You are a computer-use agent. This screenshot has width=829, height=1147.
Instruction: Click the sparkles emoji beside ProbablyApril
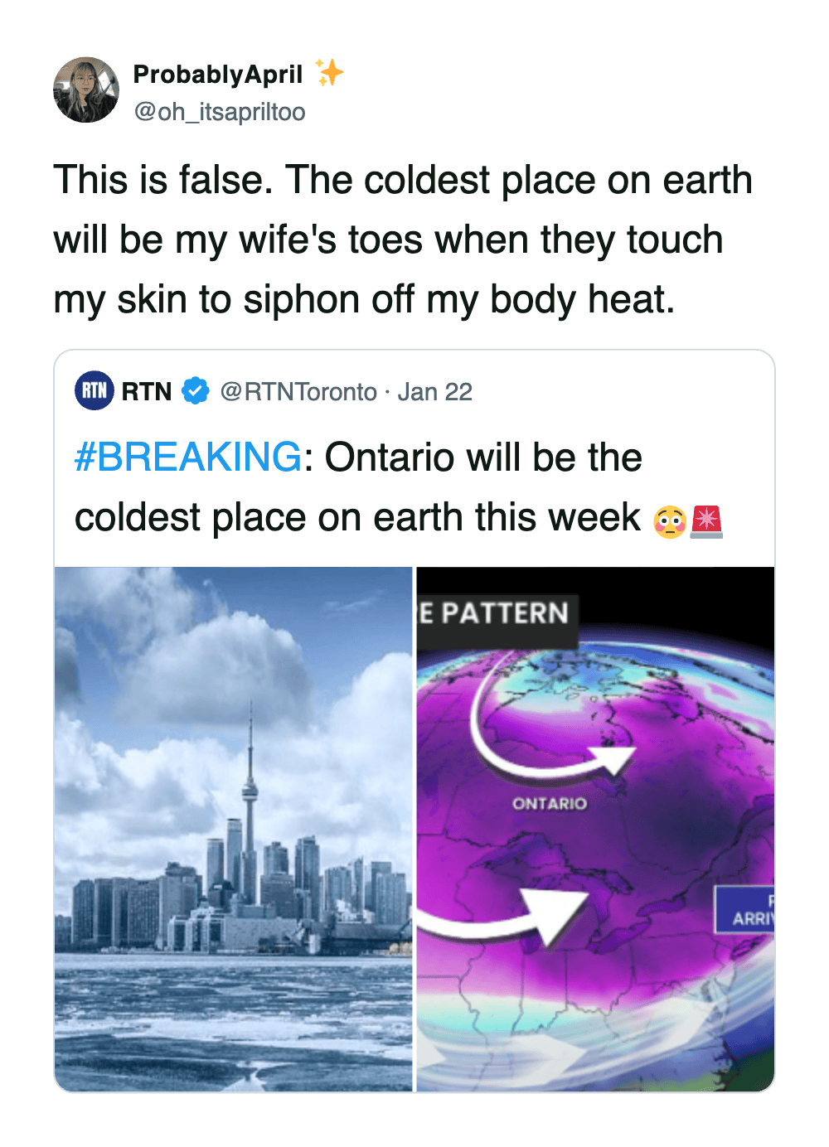(x=329, y=73)
